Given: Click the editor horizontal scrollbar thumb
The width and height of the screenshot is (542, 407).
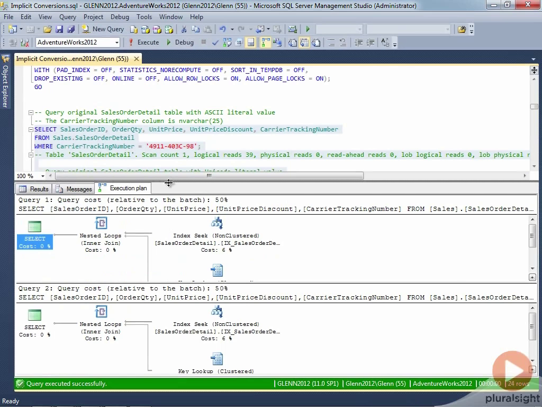Looking at the screenshot, I should point(209,176).
